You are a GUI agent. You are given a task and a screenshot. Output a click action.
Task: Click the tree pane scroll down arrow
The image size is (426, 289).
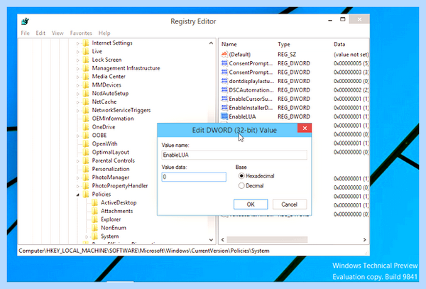pos(211,239)
